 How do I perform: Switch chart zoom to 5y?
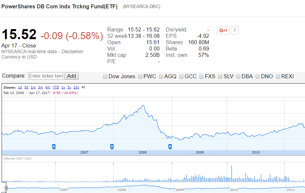tap(69, 87)
